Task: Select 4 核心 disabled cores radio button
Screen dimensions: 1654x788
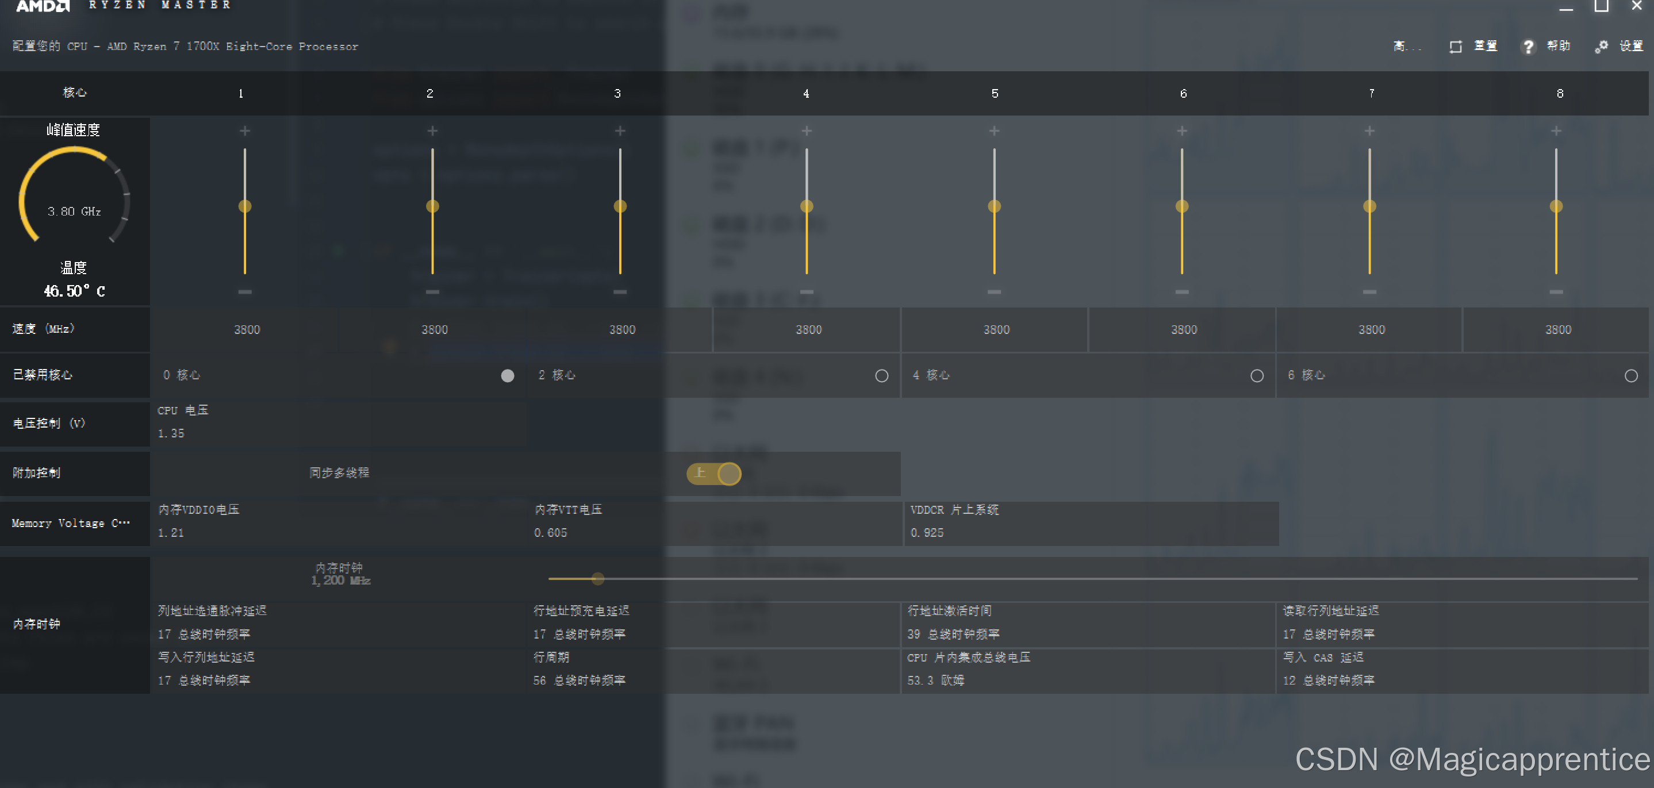Action: 1257,375
